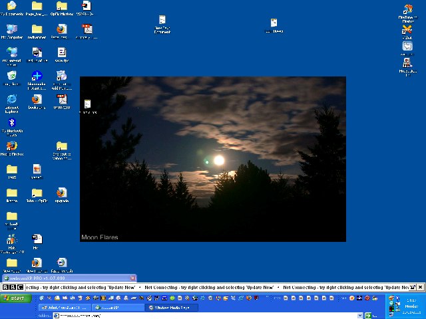This screenshot has height=319, width=426.
Task: Select the PDF icon in the top rows
Action: 87,31
